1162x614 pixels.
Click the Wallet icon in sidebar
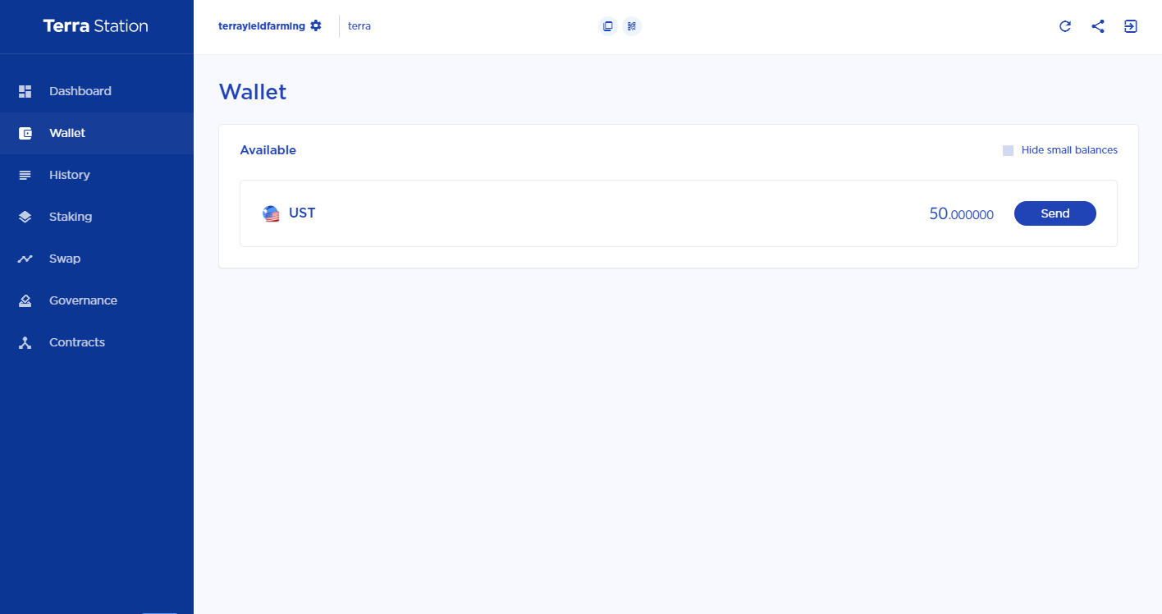(x=25, y=133)
